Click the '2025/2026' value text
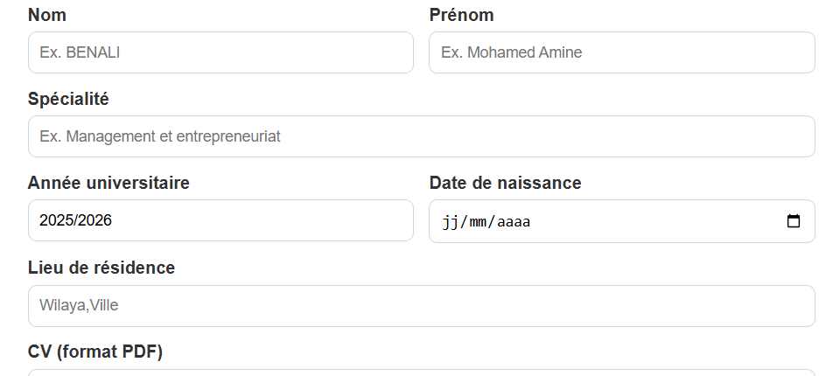 (x=76, y=220)
